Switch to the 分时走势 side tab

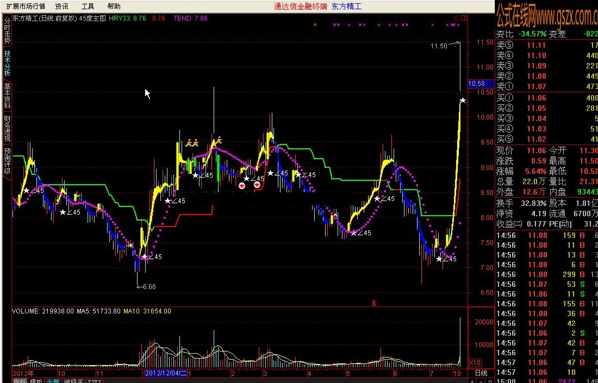click(7, 32)
